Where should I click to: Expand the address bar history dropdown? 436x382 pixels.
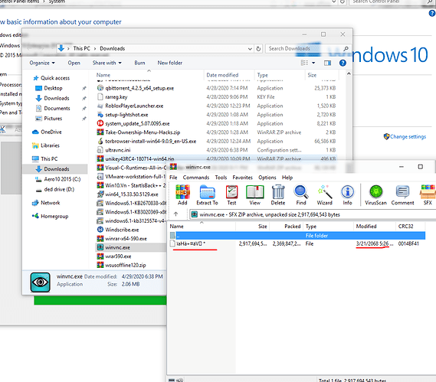coord(250,49)
